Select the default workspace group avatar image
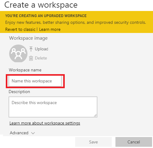This screenshot has width=153, height=148. click(18, 53)
